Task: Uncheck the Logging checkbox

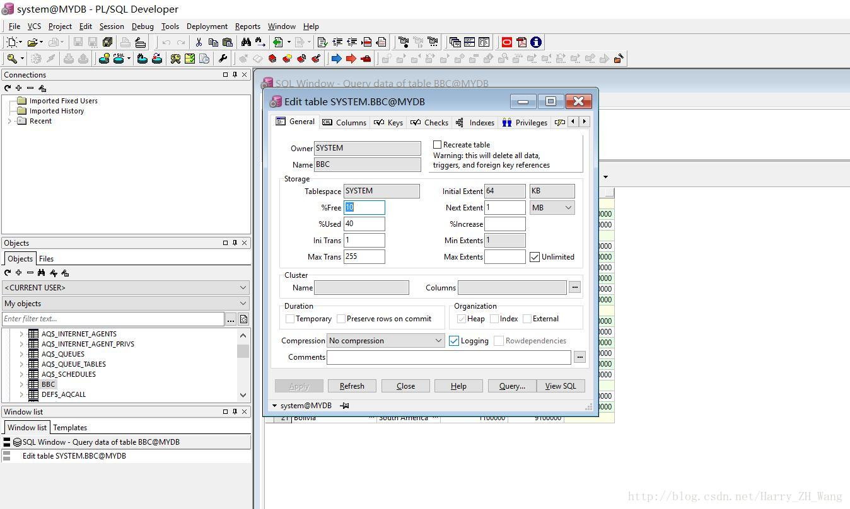Action: point(454,341)
